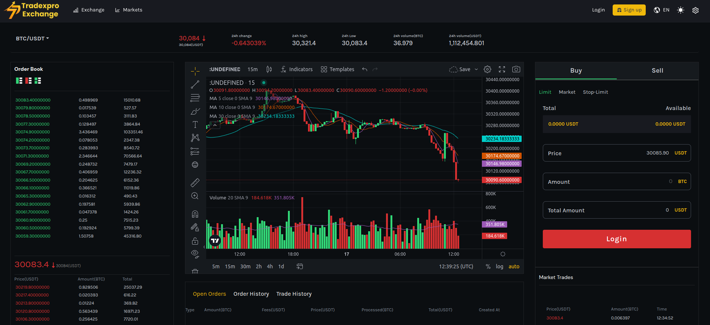Open the BTC/USDT pair dropdown
This screenshot has height=325, width=710.
pyautogui.click(x=32, y=39)
